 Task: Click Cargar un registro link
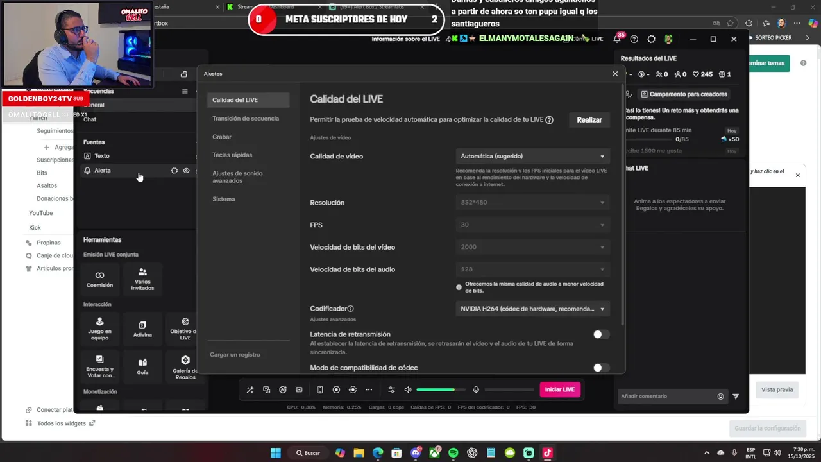coord(235,355)
